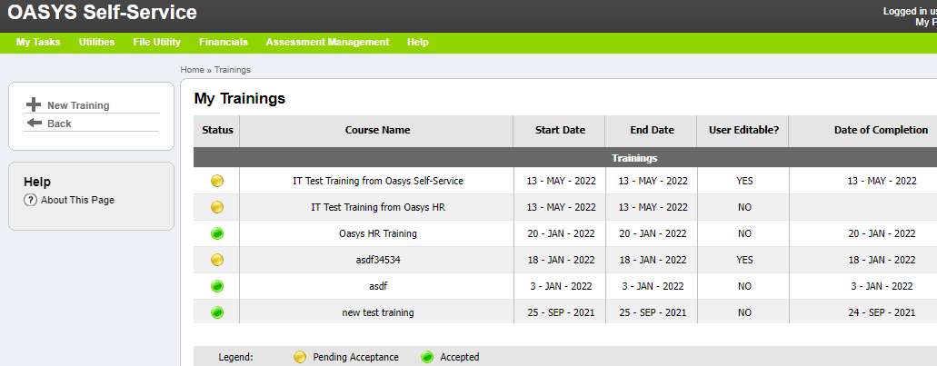Click the green status dot in the asdf row

217,286
